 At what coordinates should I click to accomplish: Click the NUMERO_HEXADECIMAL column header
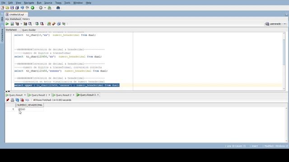tap(29, 105)
